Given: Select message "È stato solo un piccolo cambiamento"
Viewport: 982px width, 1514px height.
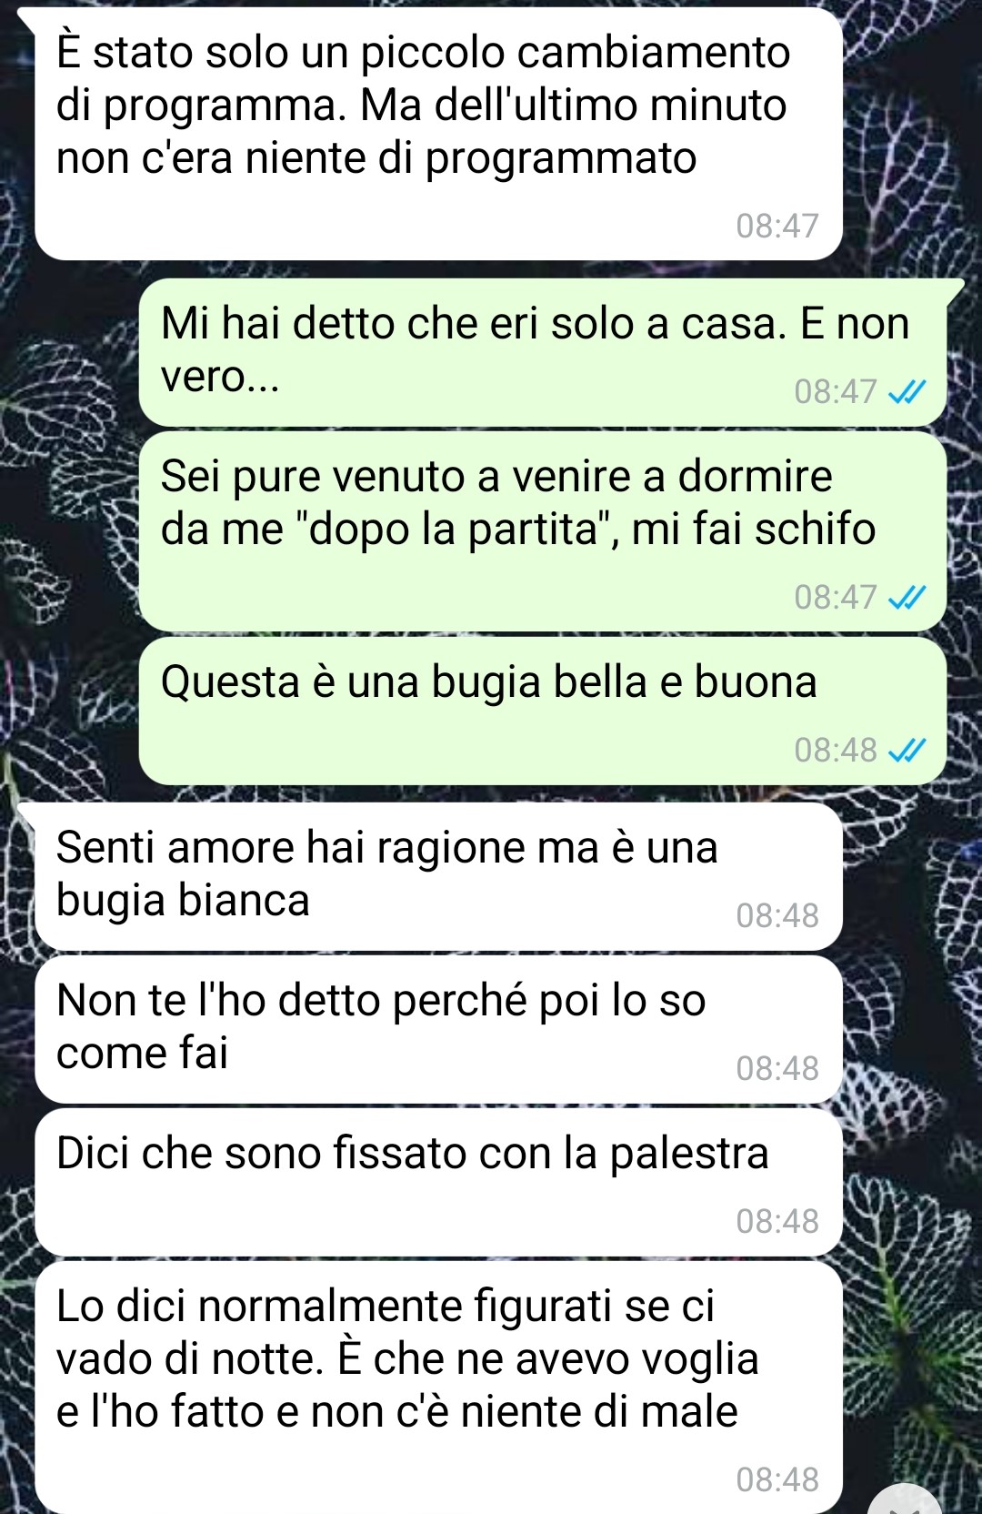Looking at the screenshot, I should [438, 134].
